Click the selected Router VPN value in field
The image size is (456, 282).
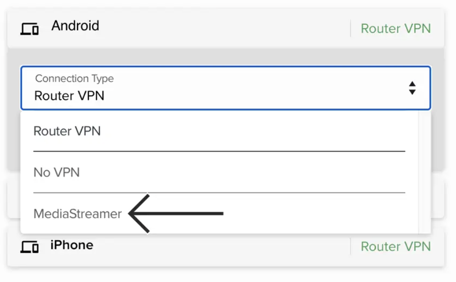click(70, 96)
